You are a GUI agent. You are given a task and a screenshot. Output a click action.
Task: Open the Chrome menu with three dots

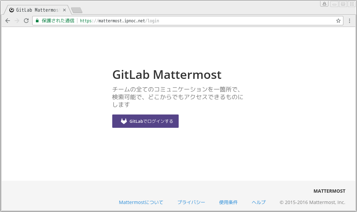[349, 21]
